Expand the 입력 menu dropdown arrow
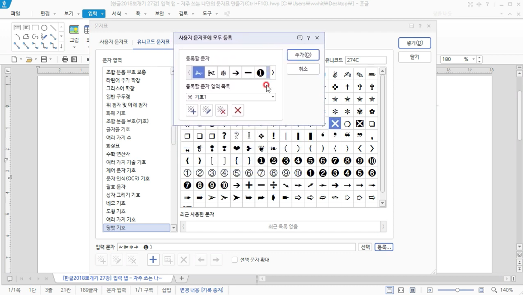523x295 pixels. point(102,14)
